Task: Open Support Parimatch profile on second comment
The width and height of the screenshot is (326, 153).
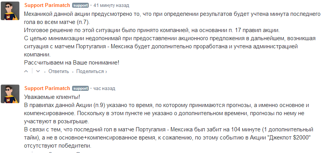Action: [x=47, y=88]
